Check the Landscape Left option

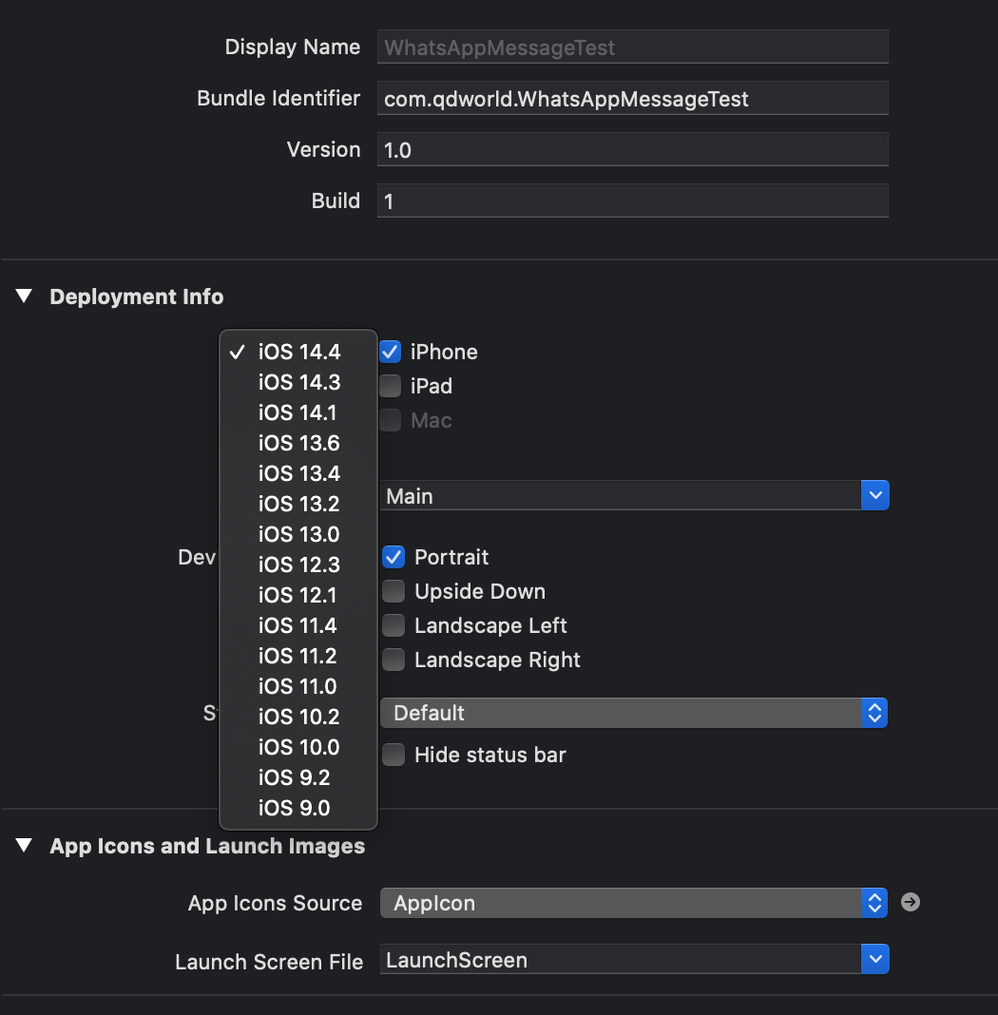pos(393,625)
